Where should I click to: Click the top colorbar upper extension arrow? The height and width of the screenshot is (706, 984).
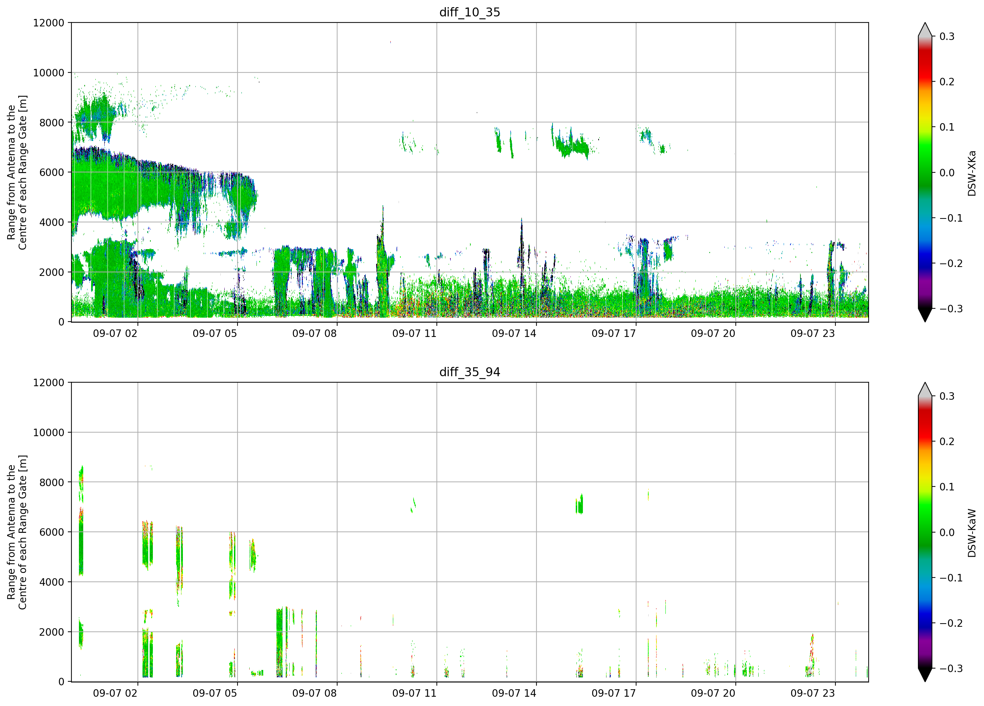(925, 30)
